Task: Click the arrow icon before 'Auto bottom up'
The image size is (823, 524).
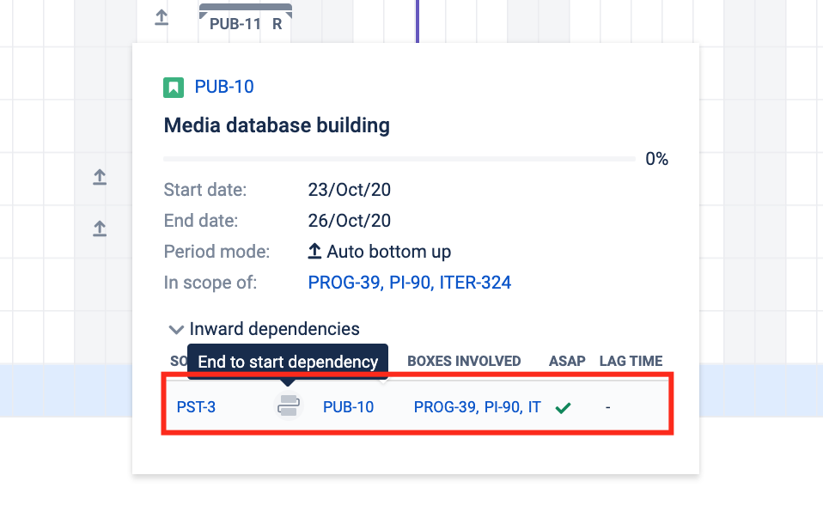Action: pos(315,252)
